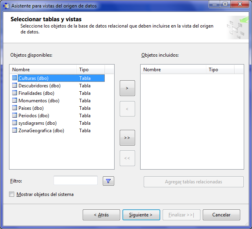Sort available objects by Tipo column
Image resolution: width=252 pixels, height=229 pixels.
point(91,70)
